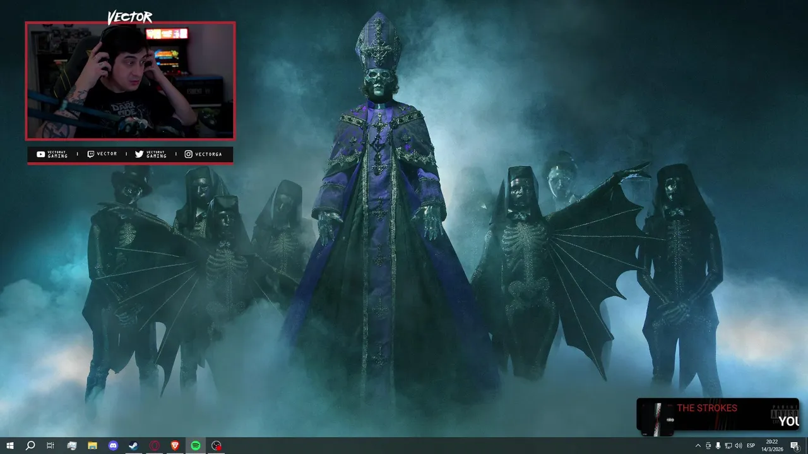Image resolution: width=808 pixels, height=454 pixels.
Task: Open the clock showing 20:22
Action: tap(772, 446)
